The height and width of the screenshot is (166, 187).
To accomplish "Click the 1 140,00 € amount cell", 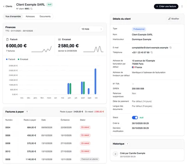I will [x=31, y=159].
